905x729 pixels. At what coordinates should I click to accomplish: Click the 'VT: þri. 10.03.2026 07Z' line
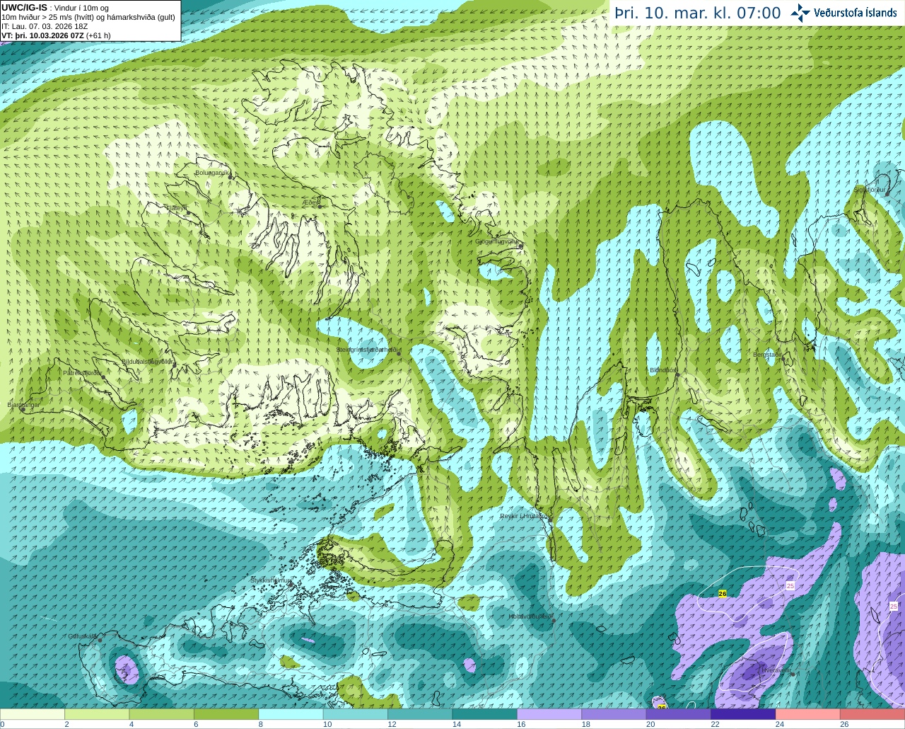[x=56, y=35]
